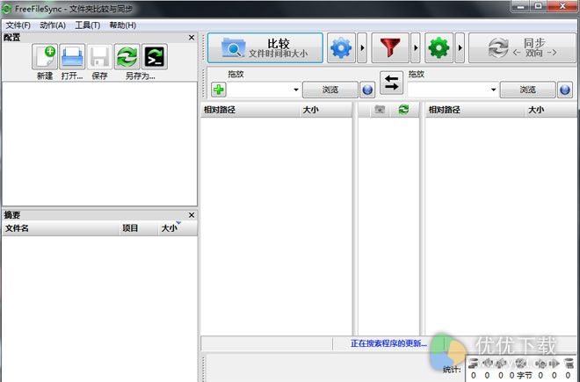
Task: Open left folder path history dropdown
Action: [x=296, y=90]
